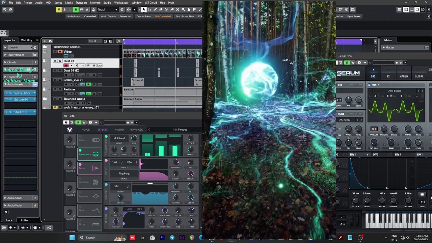
Task: Click the Ping Pong delay mode button
Action: click(124, 173)
